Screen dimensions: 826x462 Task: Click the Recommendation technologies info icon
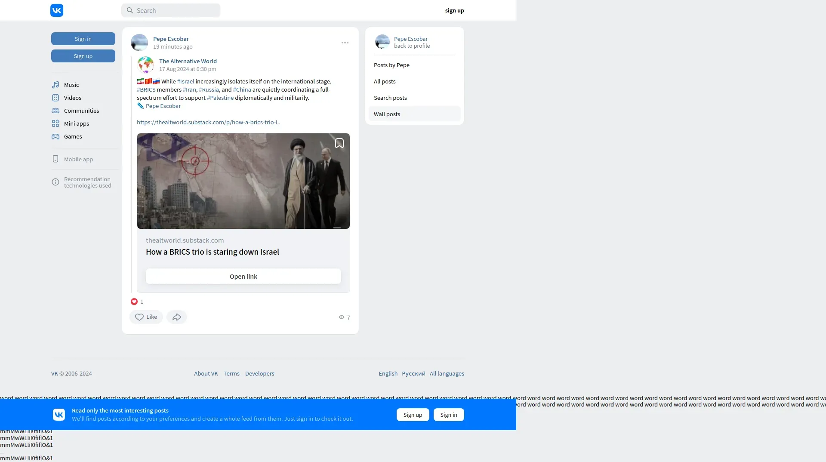[x=55, y=182]
